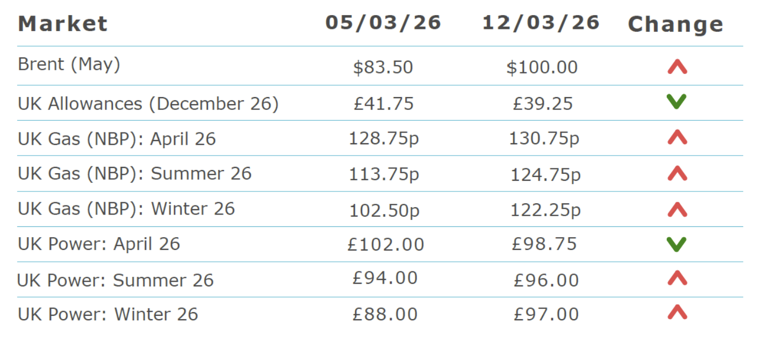
Task: Click the up arrow for UK Power Winter 26
Action: coord(677,312)
